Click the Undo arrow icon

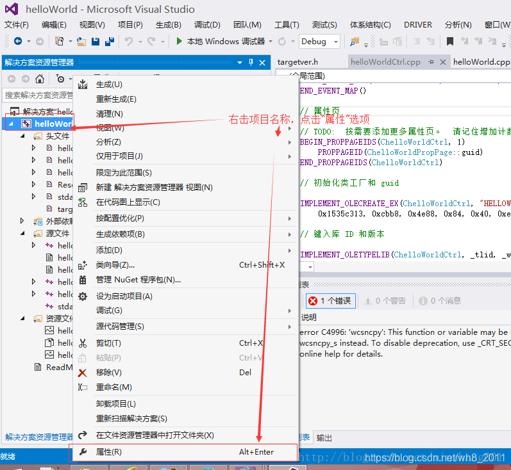click(x=129, y=42)
